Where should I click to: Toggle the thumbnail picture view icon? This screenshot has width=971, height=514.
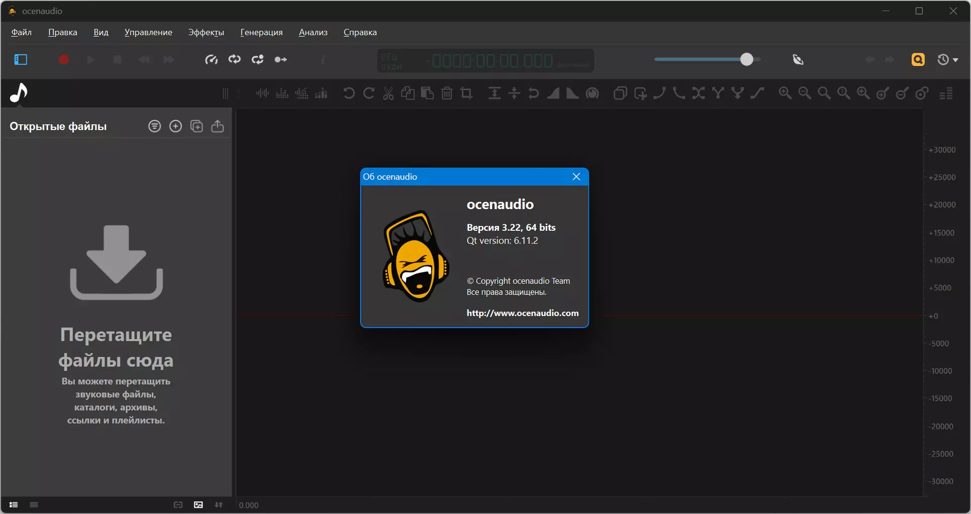pyautogui.click(x=198, y=505)
